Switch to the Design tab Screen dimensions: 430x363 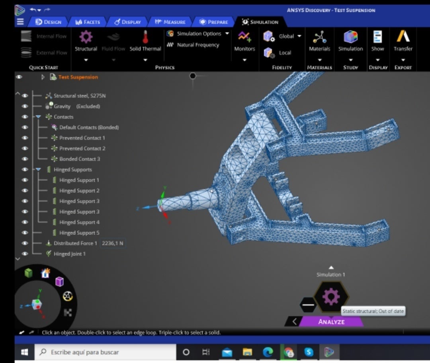(49, 22)
